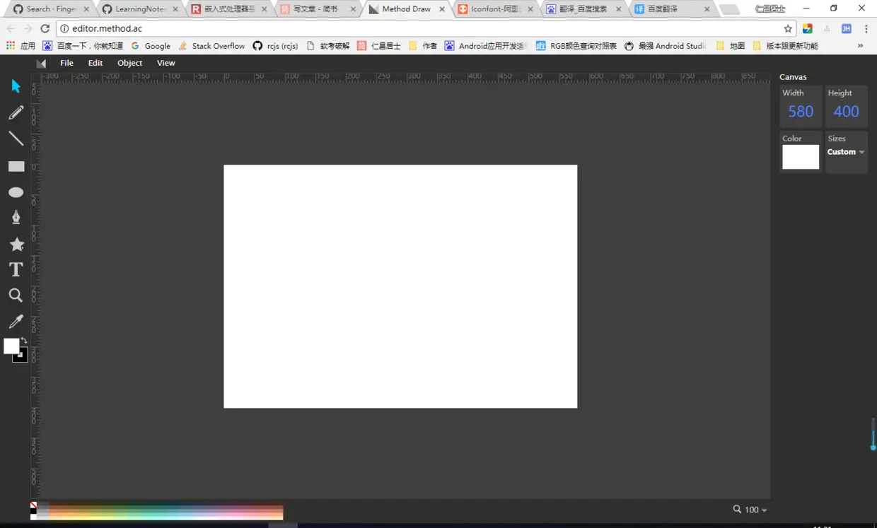Image resolution: width=877 pixels, height=528 pixels.
Task: Swap fill and stroke colors arrow
Action: (x=24, y=341)
